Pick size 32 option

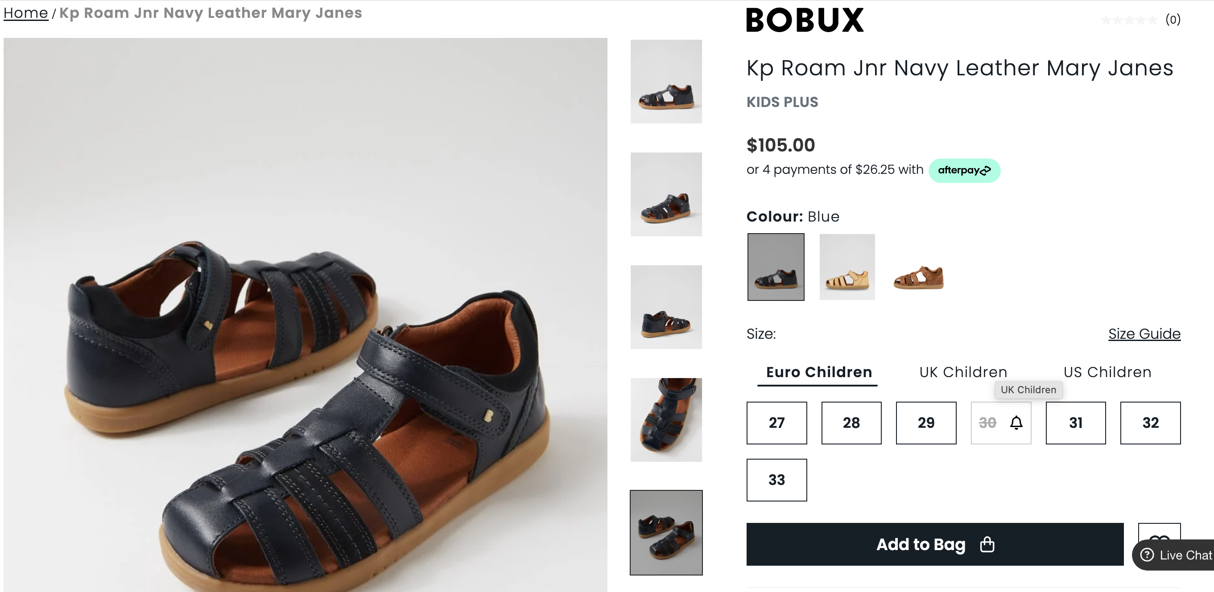coord(1150,423)
